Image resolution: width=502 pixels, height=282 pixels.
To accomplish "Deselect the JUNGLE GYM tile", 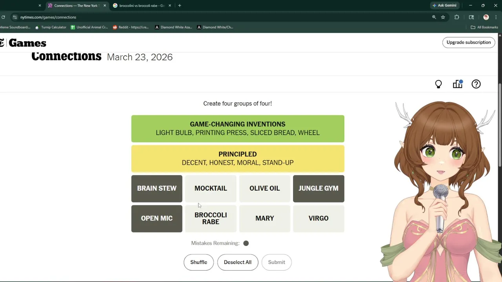I will pyautogui.click(x=318, y=188).
